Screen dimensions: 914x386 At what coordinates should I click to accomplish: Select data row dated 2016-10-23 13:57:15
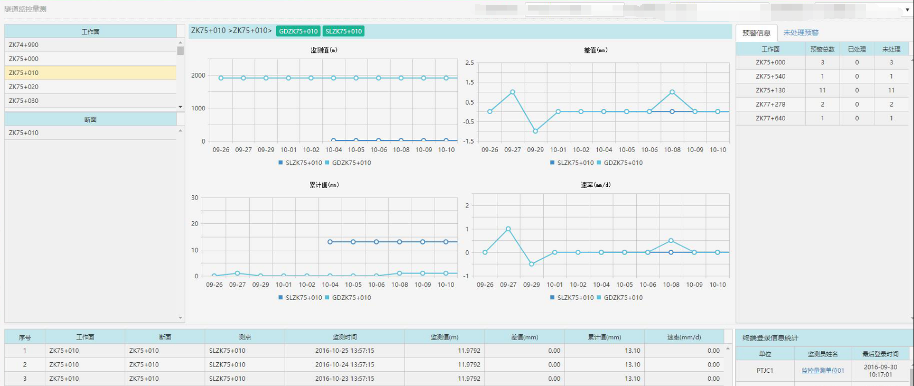pos(364,379)
